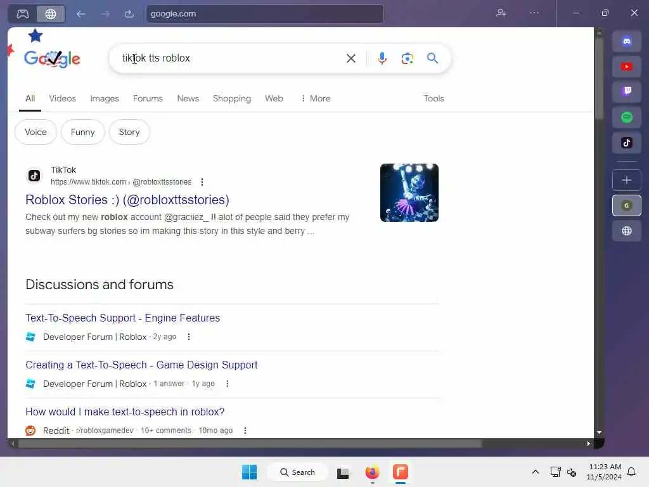Viewport: 649px width, 487px height.
Task: Click the Google logo
Action: (52, 59)
